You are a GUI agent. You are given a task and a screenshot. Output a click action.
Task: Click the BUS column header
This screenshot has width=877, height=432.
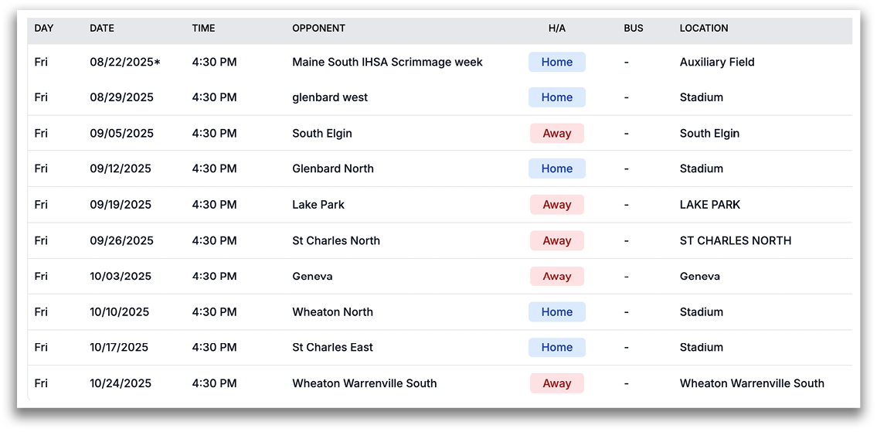[633, 29]
